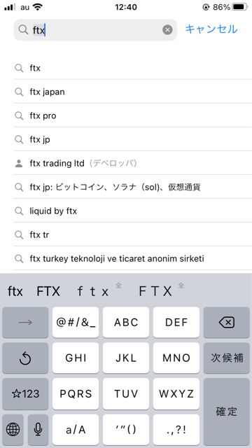The width and height of the screenshot is (252, 448).
Task: Open ftx trading ltd developer suggestion
Action: (x=132, y=163)
